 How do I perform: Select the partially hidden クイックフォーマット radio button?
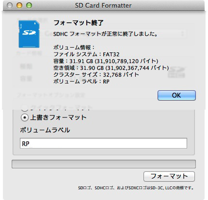tap(25, 108)
